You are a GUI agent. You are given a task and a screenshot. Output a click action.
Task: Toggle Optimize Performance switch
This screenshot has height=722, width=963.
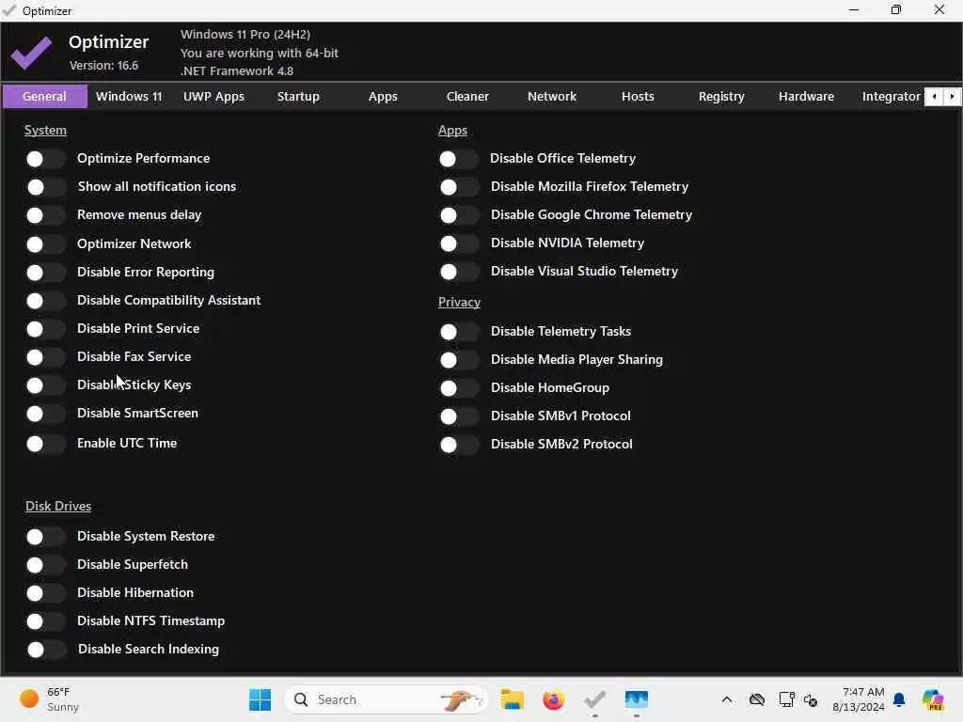[45, 159]
